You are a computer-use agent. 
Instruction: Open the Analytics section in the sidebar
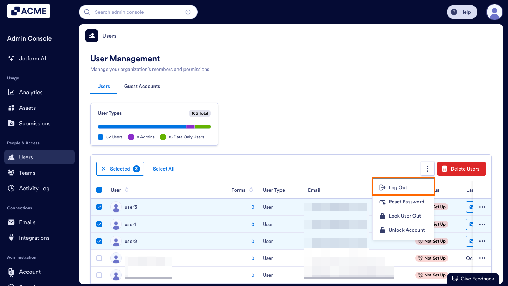click(30, 92)
